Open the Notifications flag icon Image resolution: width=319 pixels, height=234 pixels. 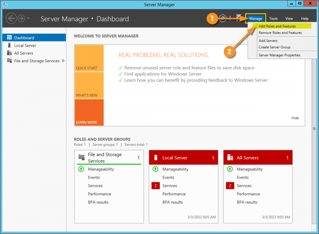(238, 18)
